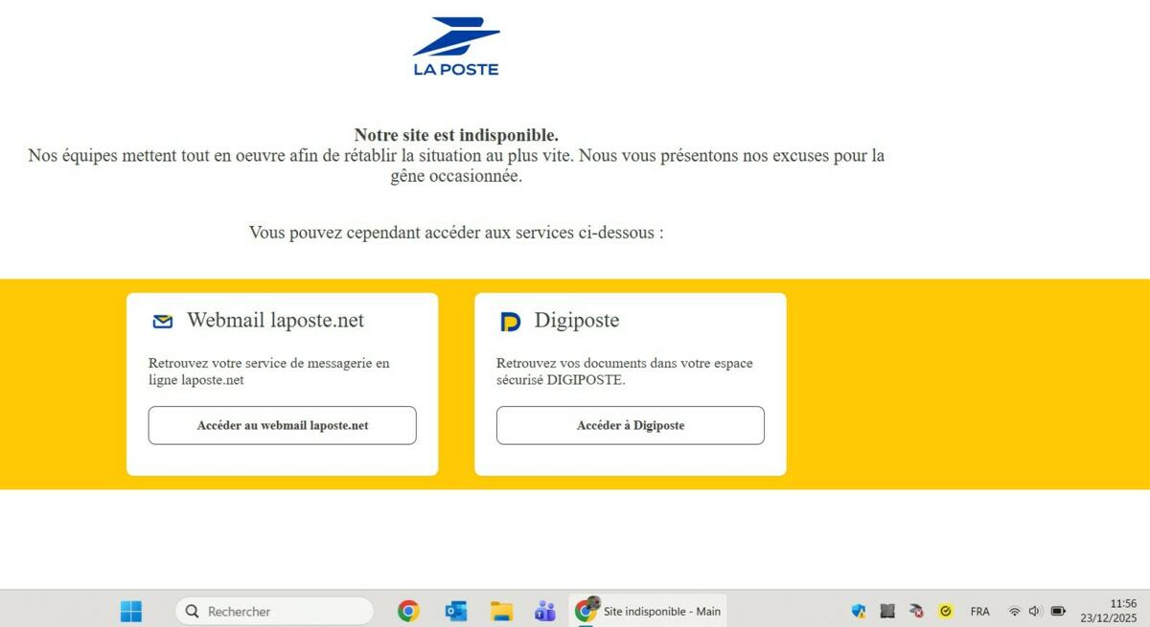Click the Windows Security shield tray icon

tap(859, 611)
